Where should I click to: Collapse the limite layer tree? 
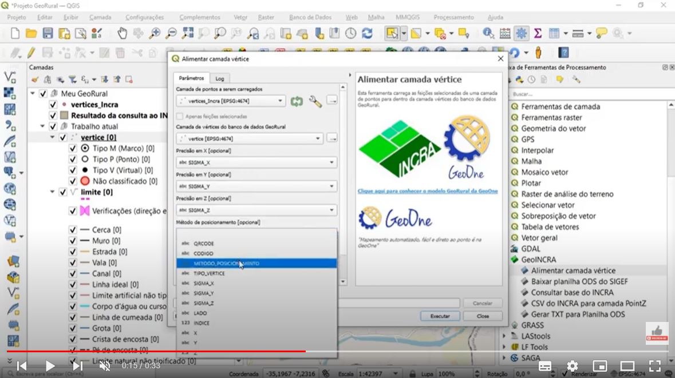[53, 192]
